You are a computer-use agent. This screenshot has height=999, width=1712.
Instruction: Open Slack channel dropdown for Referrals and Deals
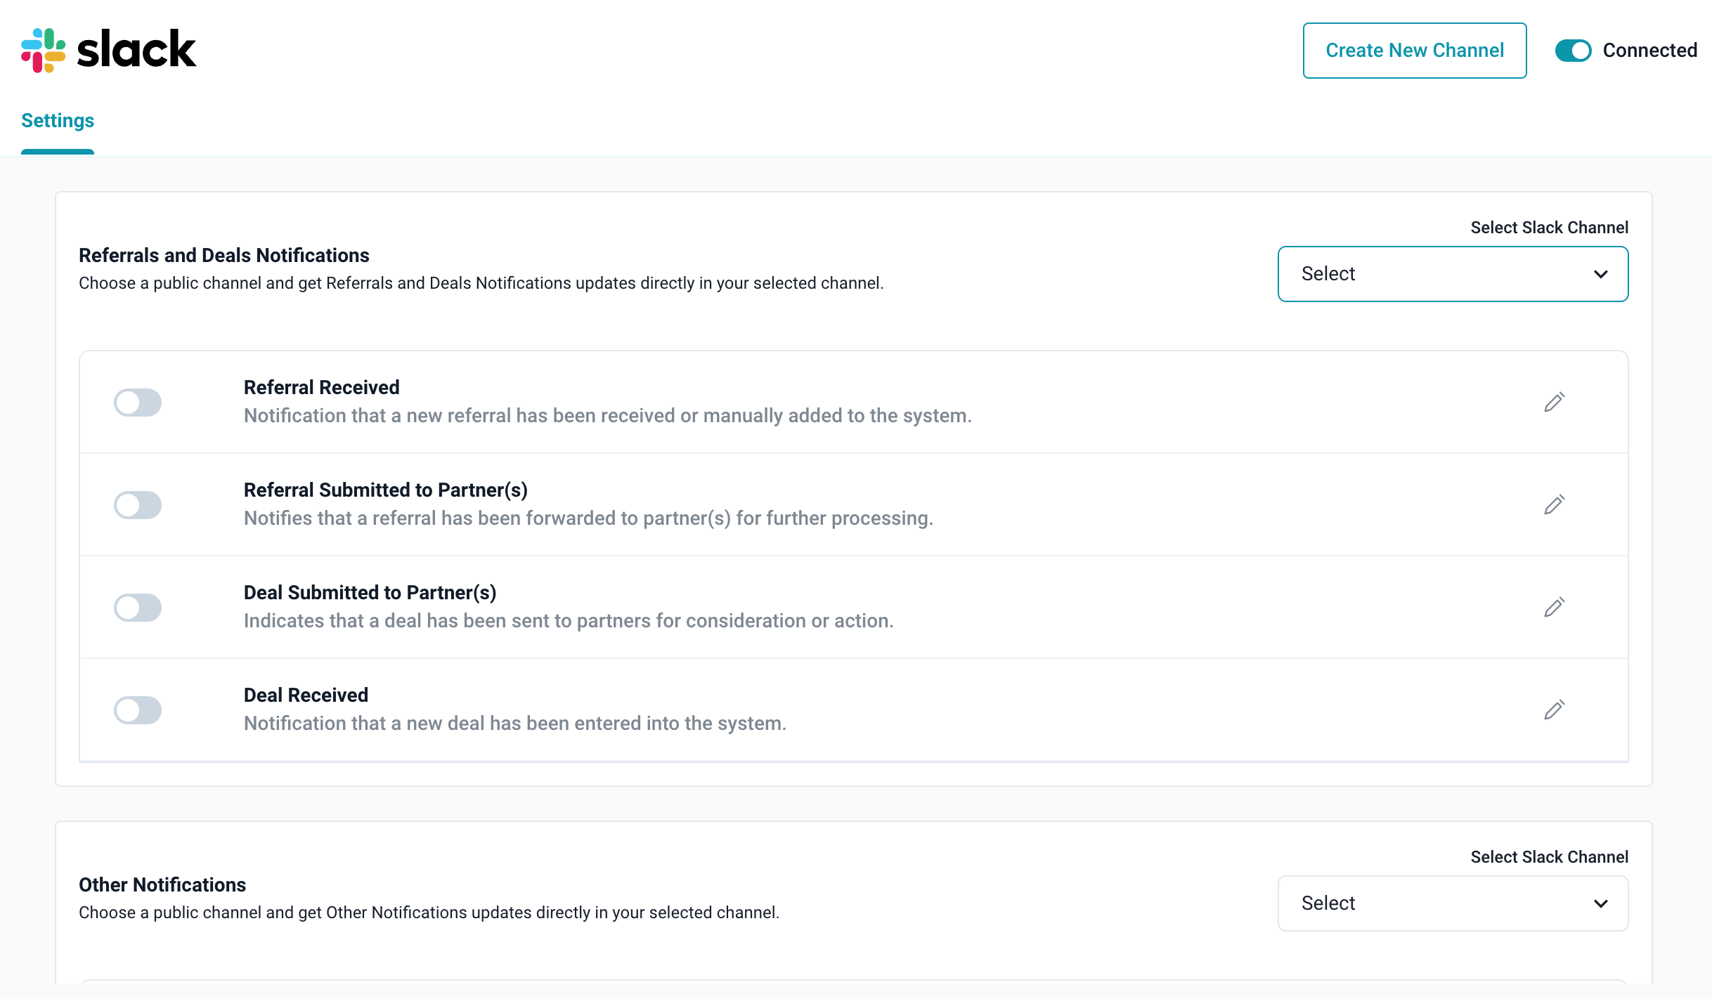point(1452,274)
